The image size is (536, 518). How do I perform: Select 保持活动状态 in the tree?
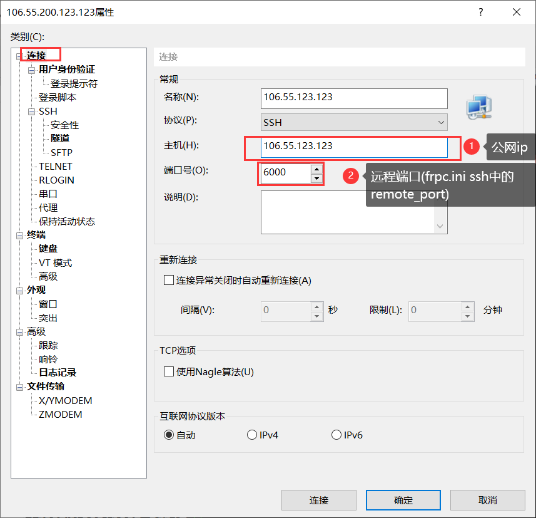67,222
